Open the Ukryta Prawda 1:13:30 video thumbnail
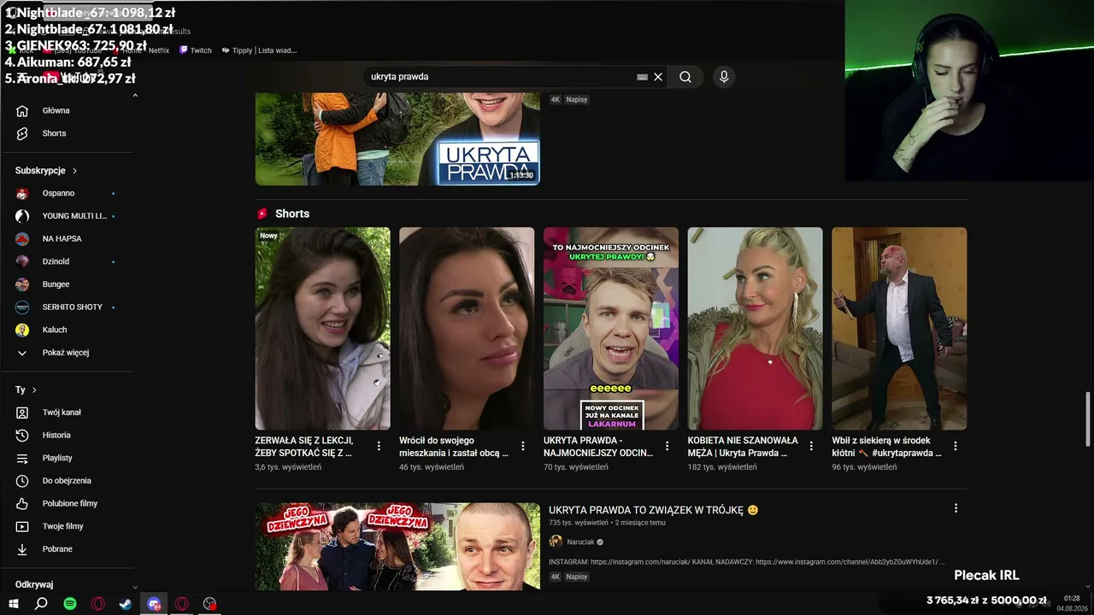1094x615 pixels. coord(397,139)
